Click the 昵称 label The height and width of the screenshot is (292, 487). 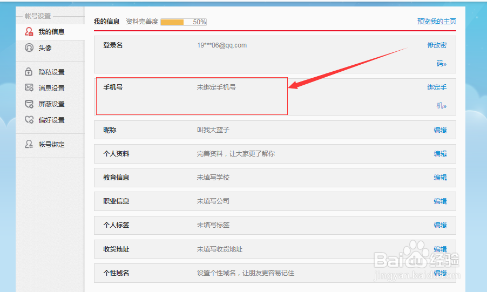click(x=110, y=130)
